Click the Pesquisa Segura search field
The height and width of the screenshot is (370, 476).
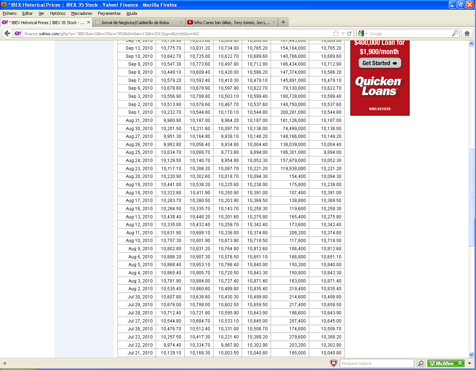click(377, 363)
